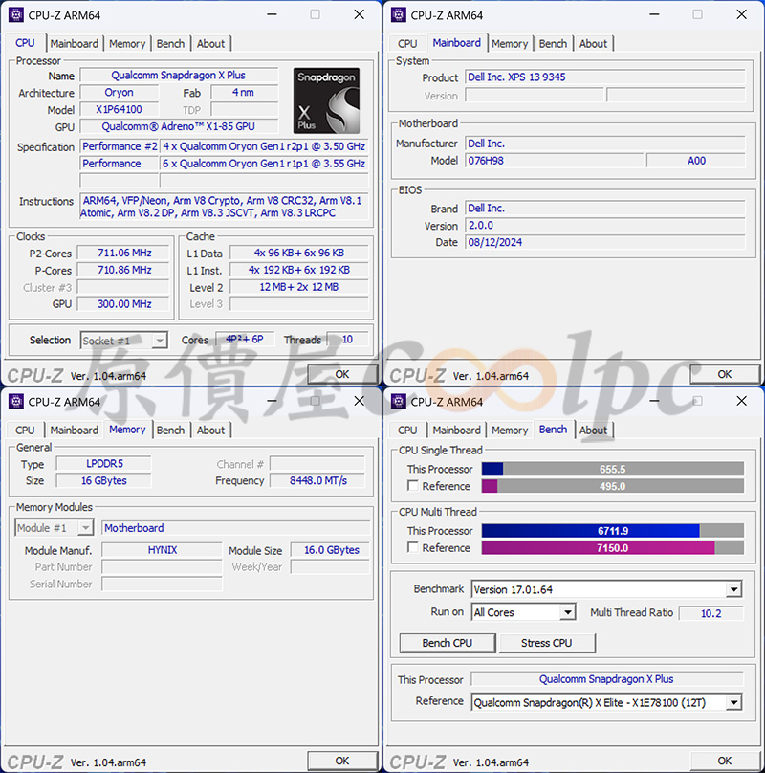Image resolution: width=765 pixels, height=773 pixels.
Task: Click the multi-thread Reference 7150.0 bar
Action: [x=613, y=548]
